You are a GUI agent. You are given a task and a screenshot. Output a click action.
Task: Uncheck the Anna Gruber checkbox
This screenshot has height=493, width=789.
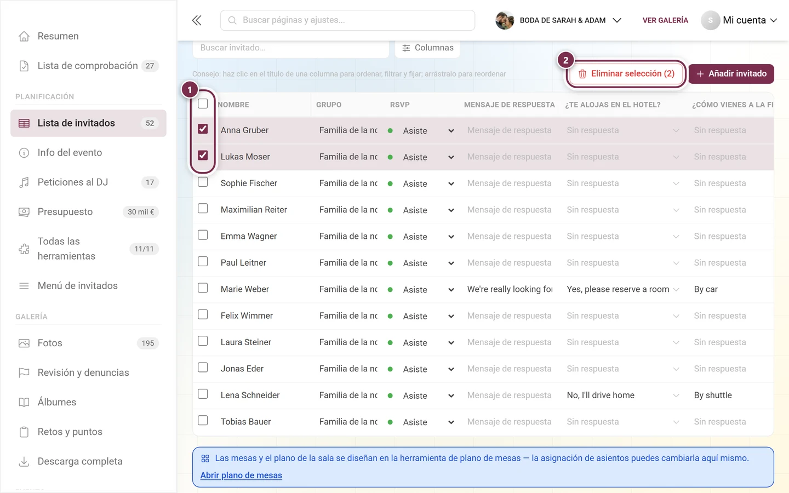[203, 129]
